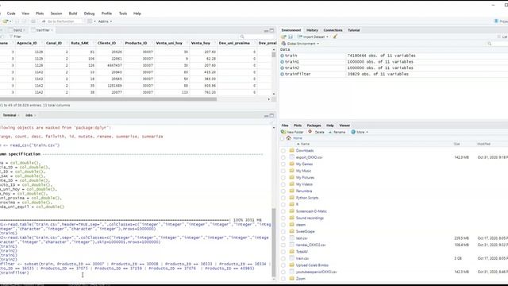Open the Tools menu
This screenshot has height=286, width=508.
[123, 14]
